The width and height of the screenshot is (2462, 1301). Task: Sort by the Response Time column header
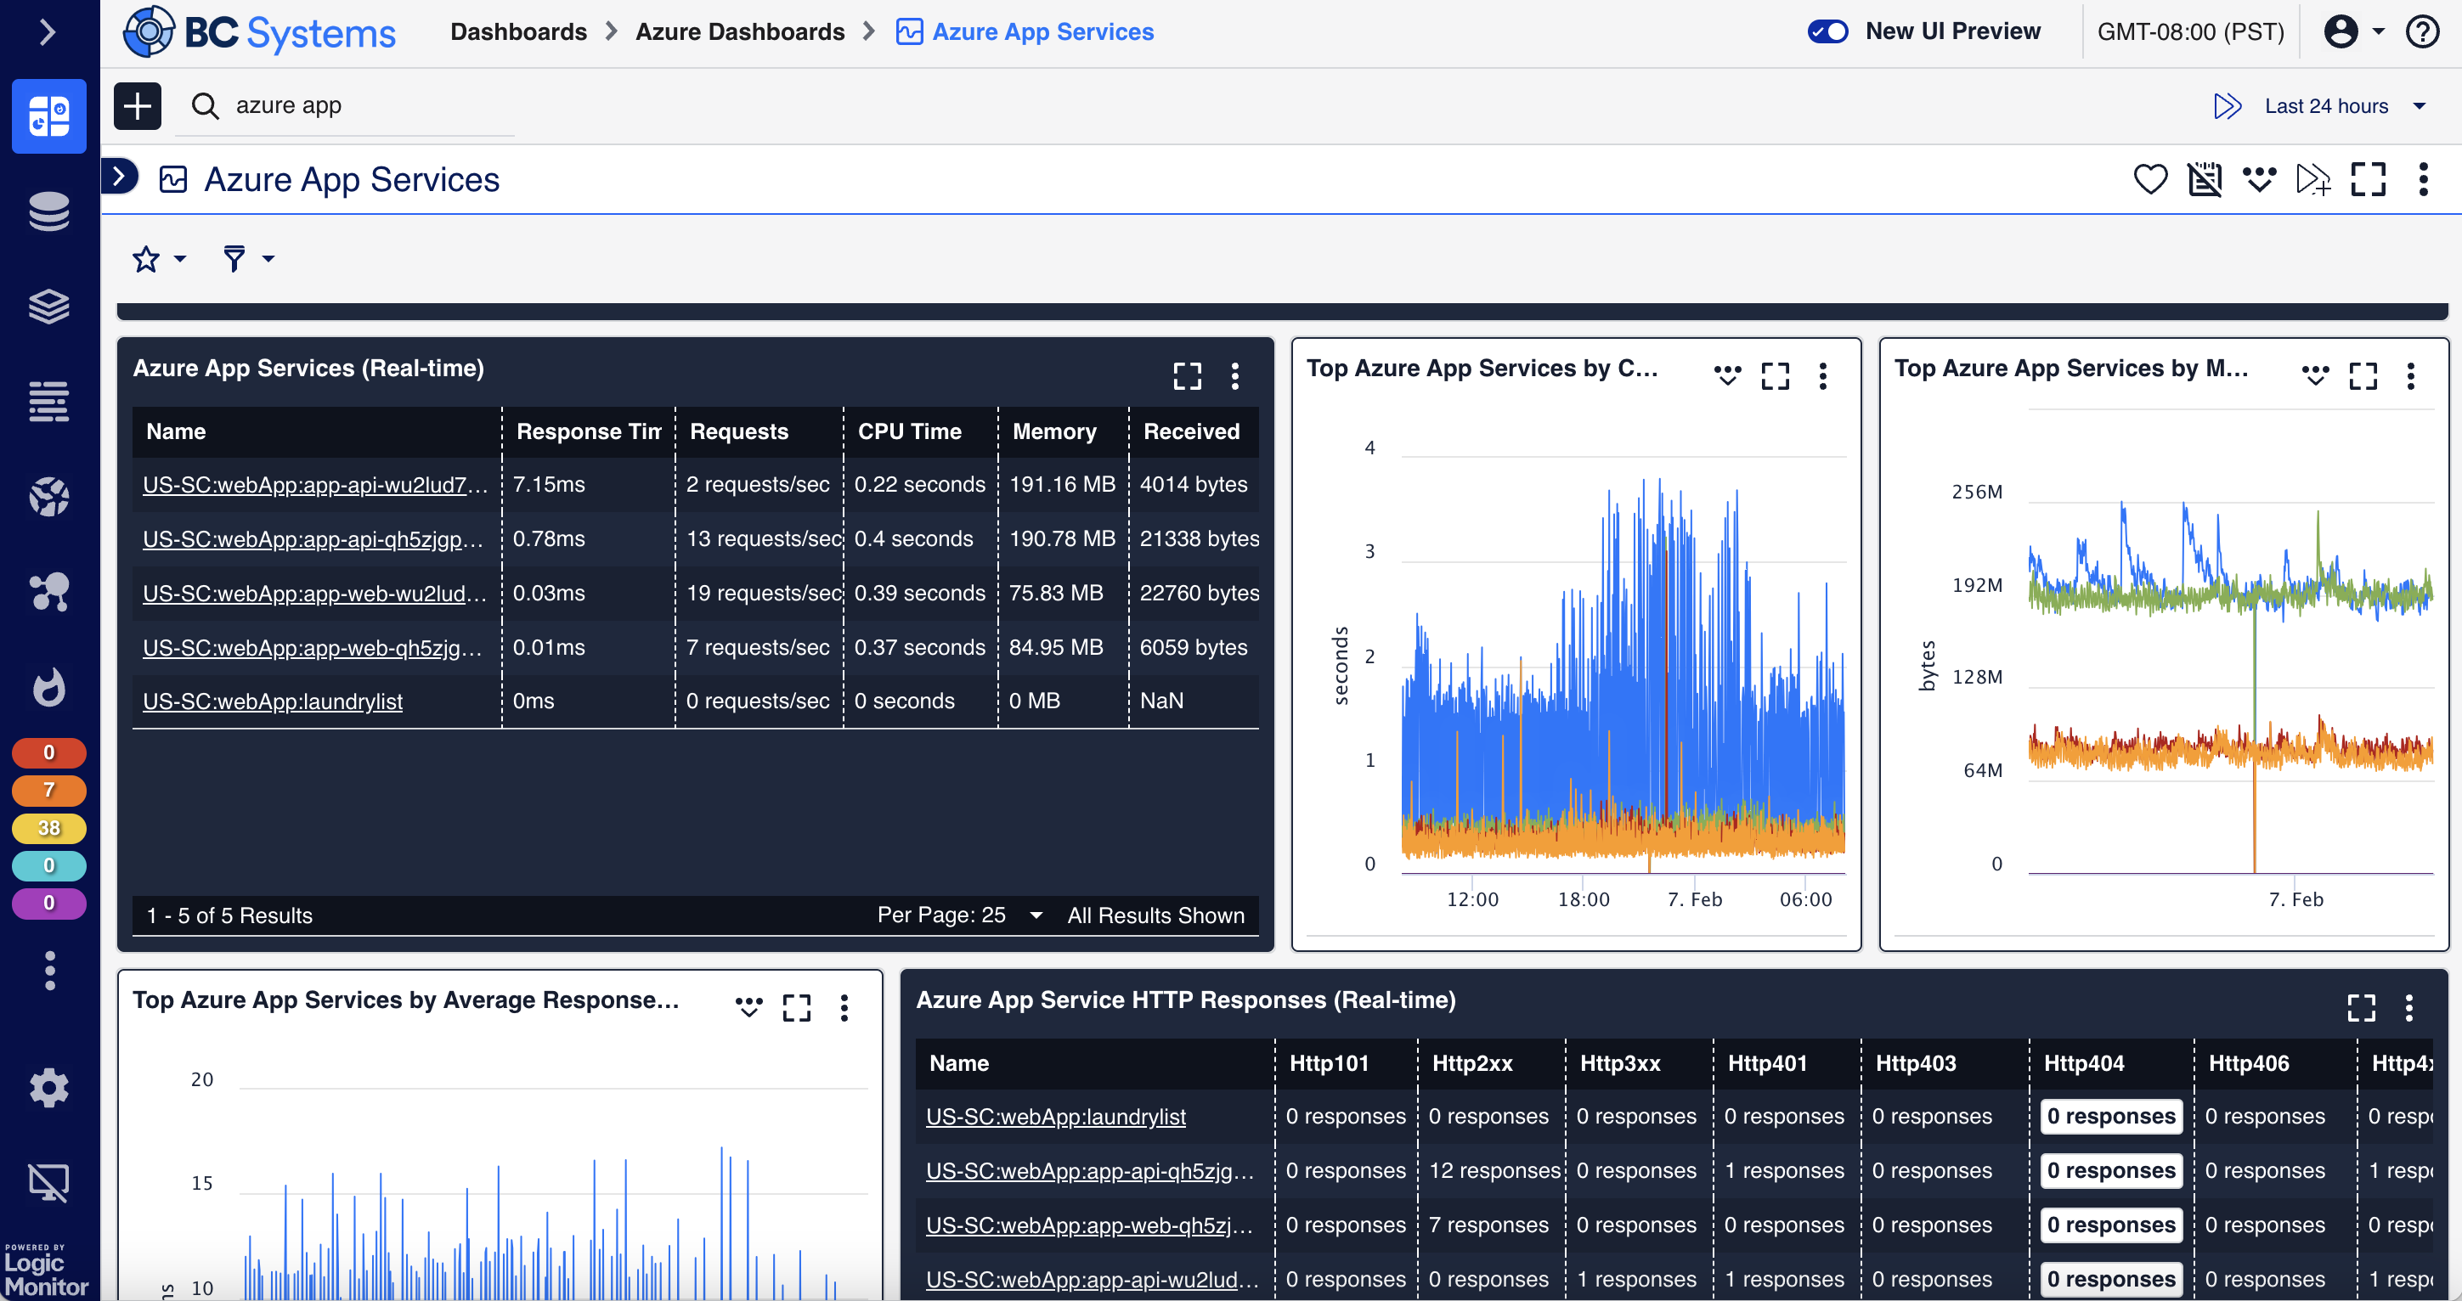point(589,431)
